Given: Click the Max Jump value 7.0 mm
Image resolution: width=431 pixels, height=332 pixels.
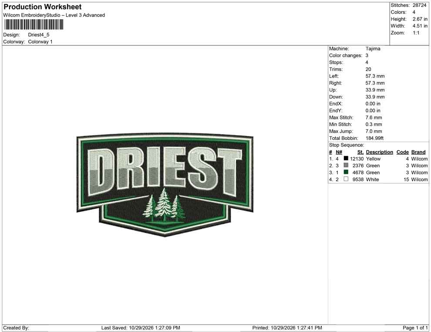Looking at the screenshot, I should (x=374, y=131).
